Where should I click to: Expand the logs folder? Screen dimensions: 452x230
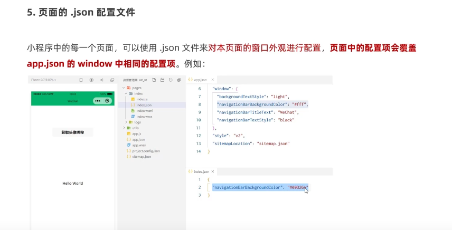[126, 122]
